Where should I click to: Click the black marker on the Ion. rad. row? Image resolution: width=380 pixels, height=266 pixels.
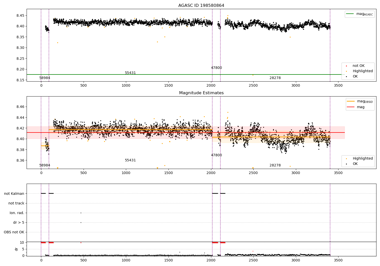(81, 213)
